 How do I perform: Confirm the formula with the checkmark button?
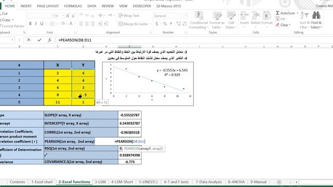click(40, 40)
